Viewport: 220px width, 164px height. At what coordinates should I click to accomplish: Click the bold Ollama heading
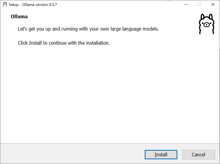pos(19,17)
